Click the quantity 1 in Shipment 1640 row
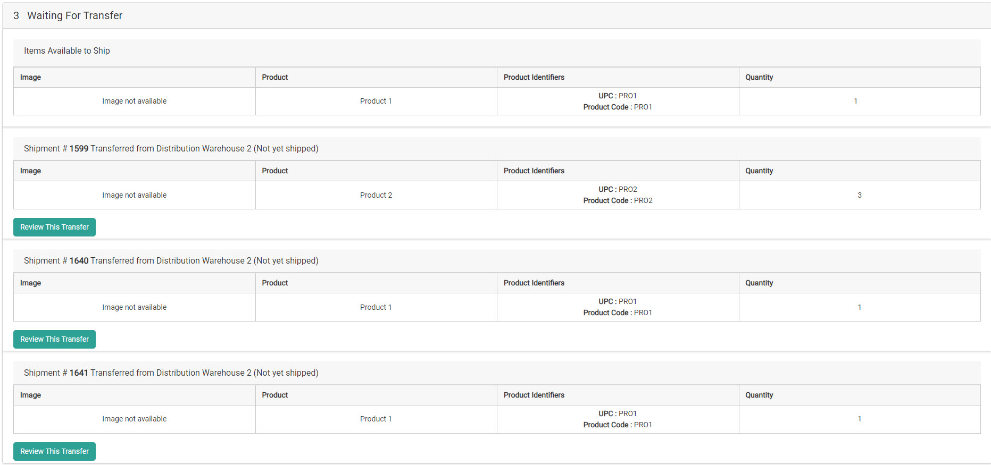Screen dimensions: 991x465 pos(860,307)
